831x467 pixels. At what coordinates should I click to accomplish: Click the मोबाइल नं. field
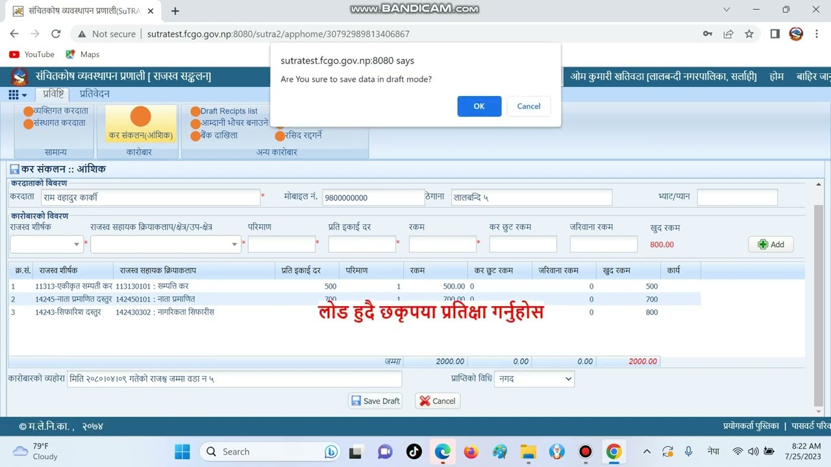(x=373, y=197)
